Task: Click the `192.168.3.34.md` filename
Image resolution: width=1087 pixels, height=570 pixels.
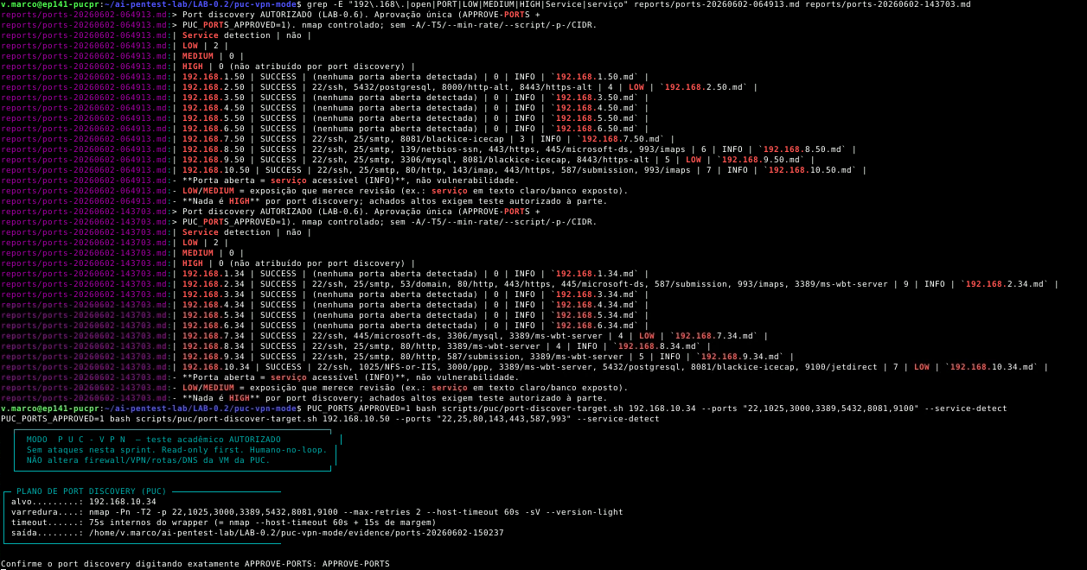Action: coord(596,294)
